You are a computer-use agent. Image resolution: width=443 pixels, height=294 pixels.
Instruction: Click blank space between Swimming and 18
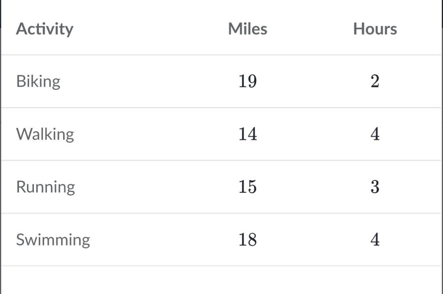164,239
